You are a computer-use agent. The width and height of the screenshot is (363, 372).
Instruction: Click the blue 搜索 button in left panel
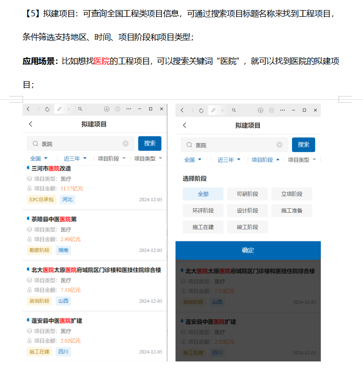click(x=150, y=144)
